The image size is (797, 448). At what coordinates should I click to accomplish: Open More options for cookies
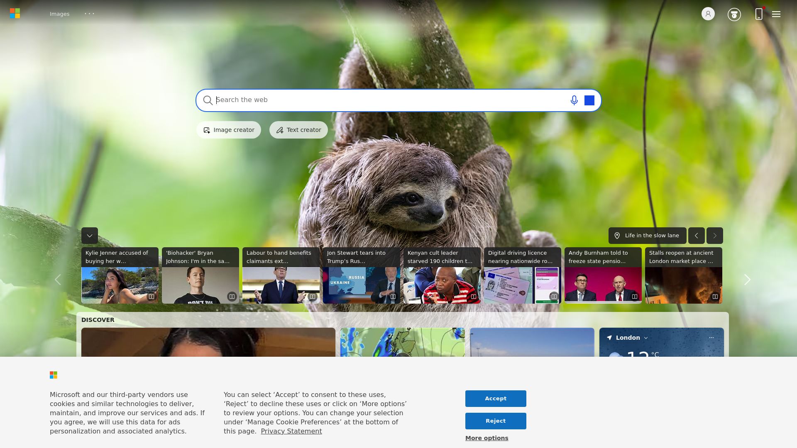(x=487, y=438)
